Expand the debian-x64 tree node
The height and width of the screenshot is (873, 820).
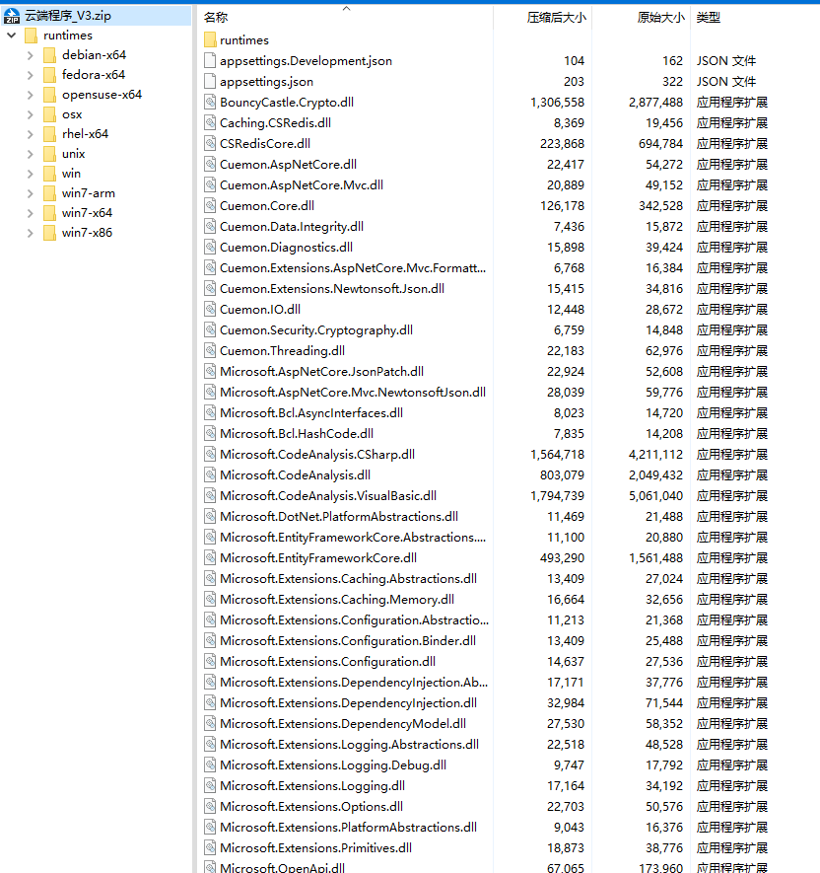[30, 55]
